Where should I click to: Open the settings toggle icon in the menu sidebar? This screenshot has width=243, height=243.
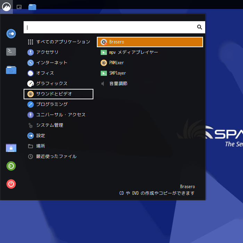click(x=11, y=34)
